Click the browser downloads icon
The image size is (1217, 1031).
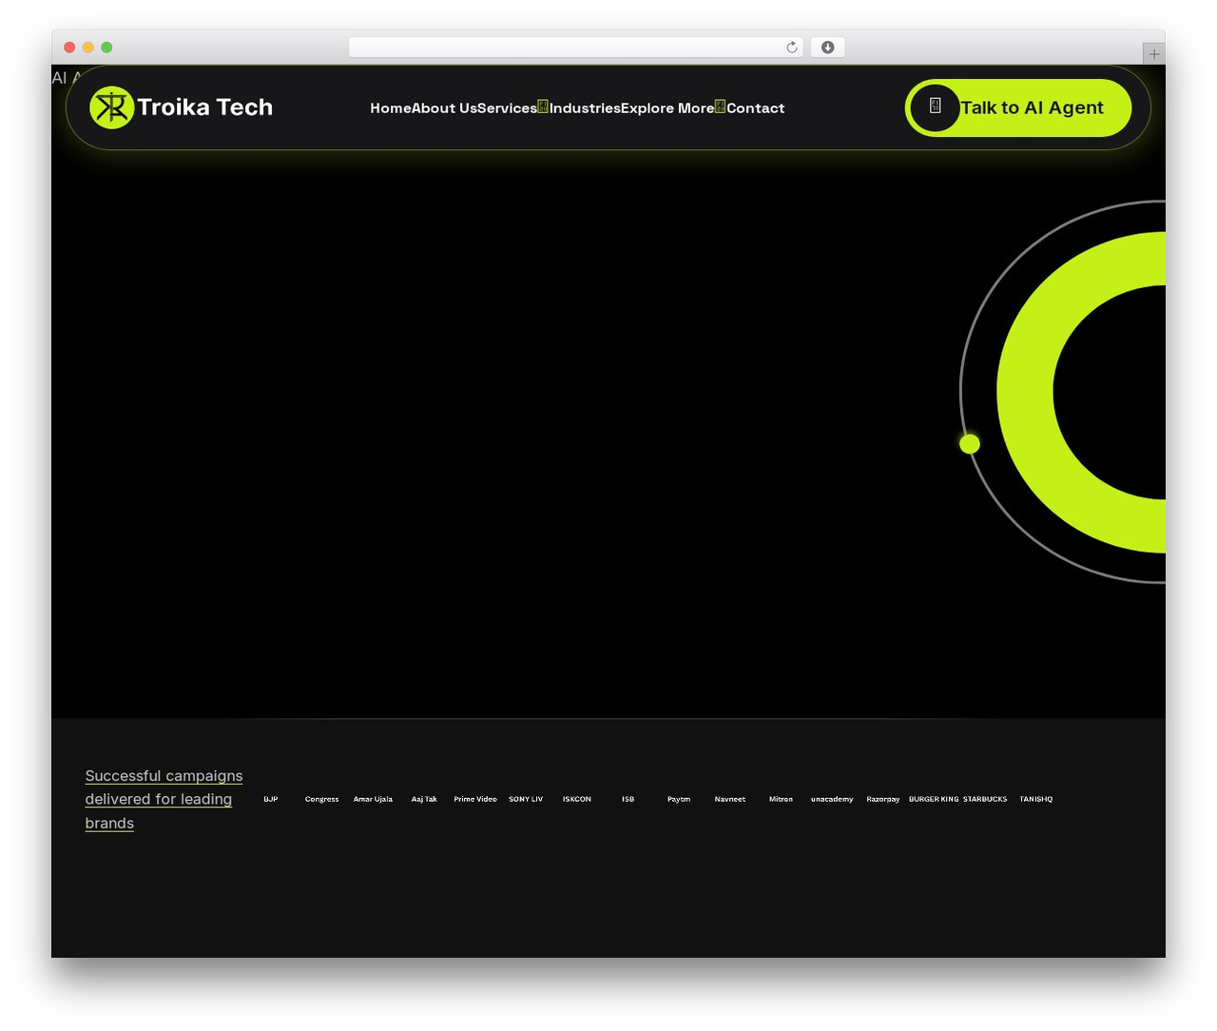[828, 48]
